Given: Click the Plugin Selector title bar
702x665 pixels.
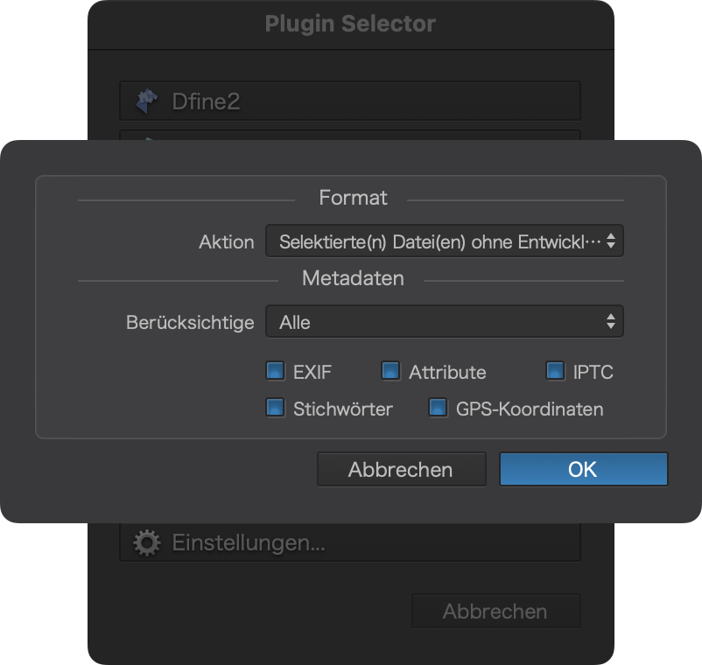Looking at the screenshot, I should point(350,24).
